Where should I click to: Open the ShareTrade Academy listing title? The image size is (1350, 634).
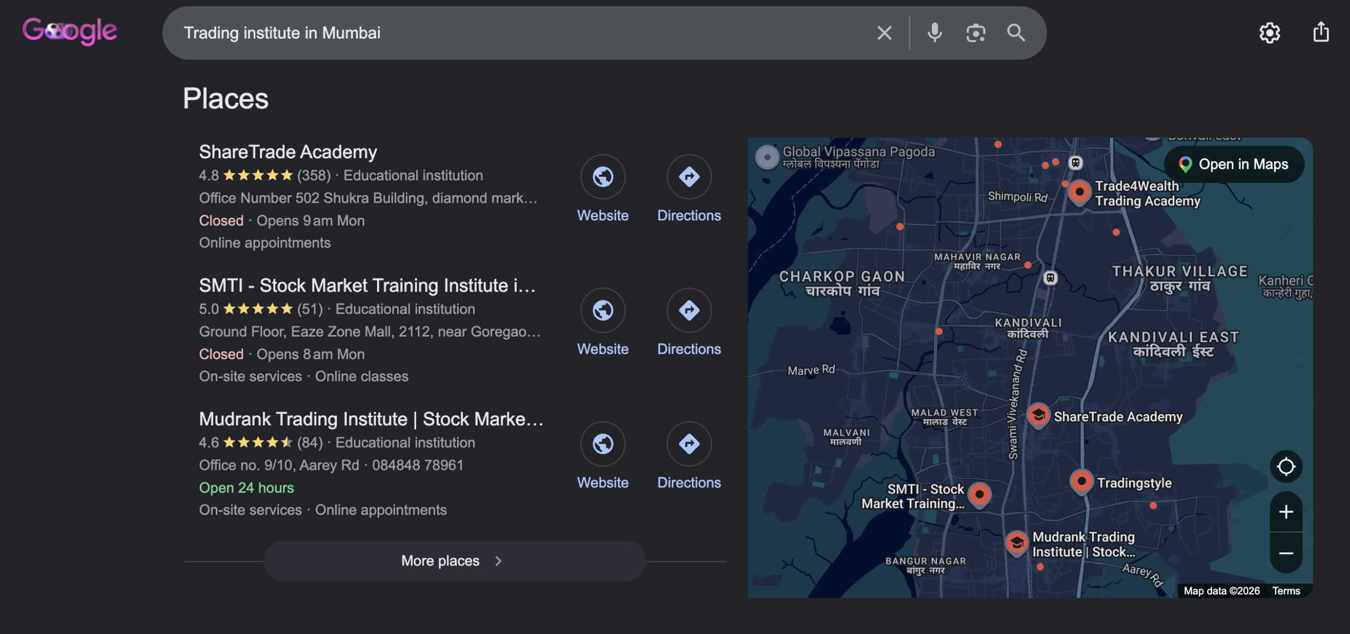[x=288, y=152]
